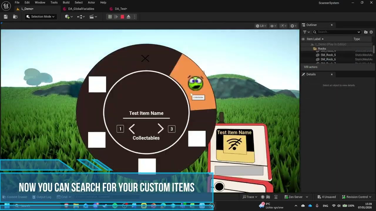Open the Blueprints toolbar dropdown

click(81, 17)
